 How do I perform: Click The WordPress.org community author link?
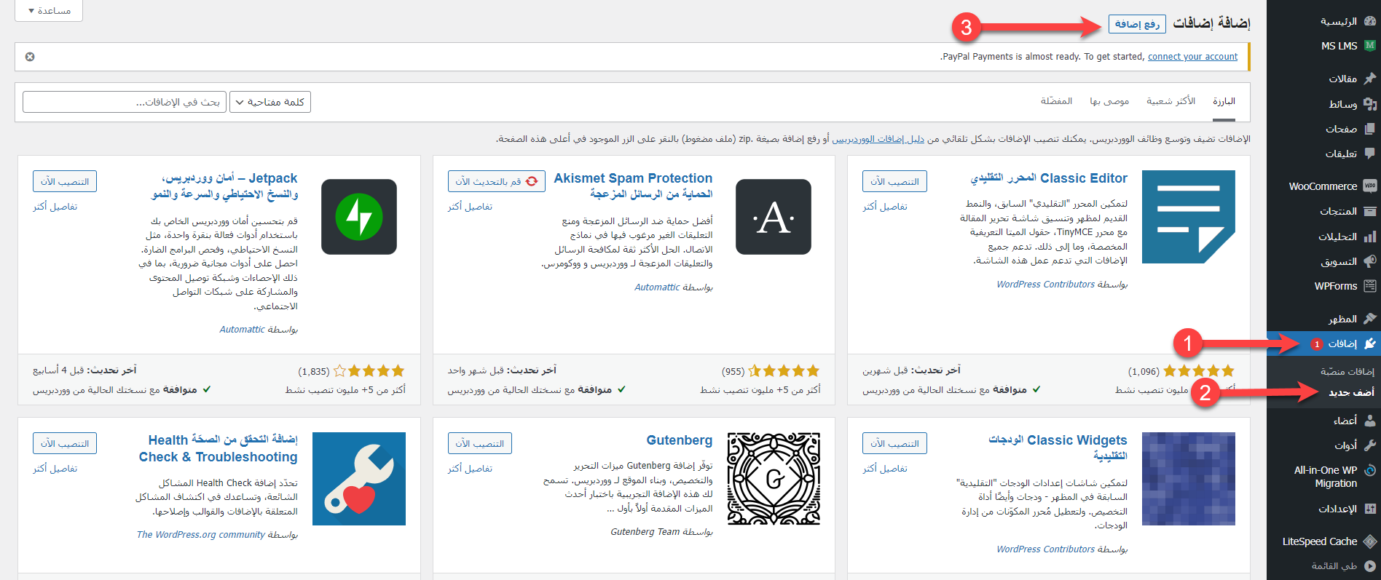pos(201,535)
